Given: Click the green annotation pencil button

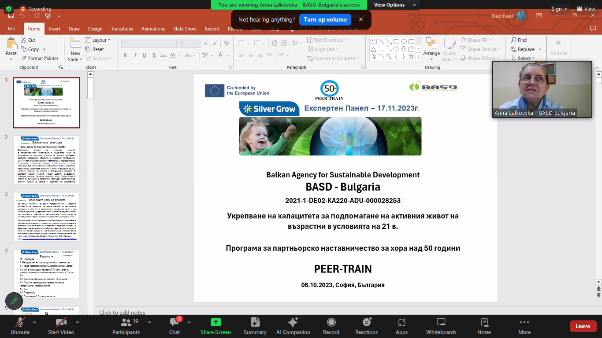Looking at the screenshot, I should 14,301.
